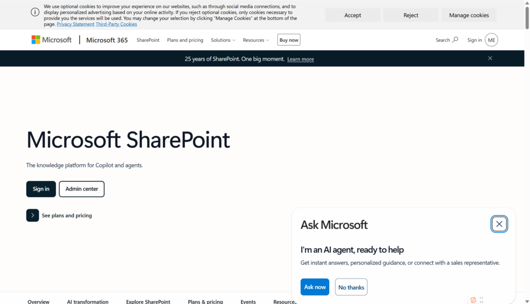Close the 25 years SharePoint banner
Viewport: 530px width, 304px height.
(490, 58)
